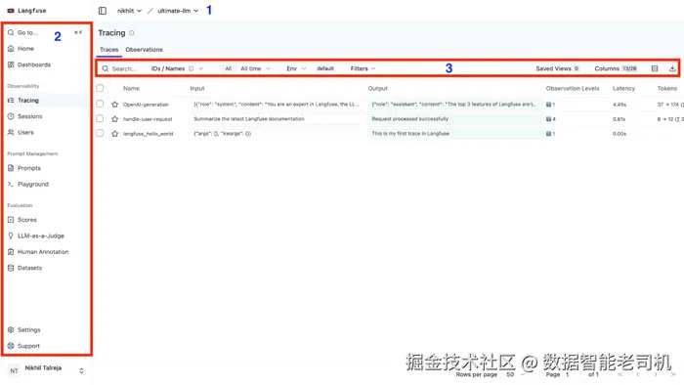Click the magnifier icon in Go to
684x385 pixels.
coord(11,32)
